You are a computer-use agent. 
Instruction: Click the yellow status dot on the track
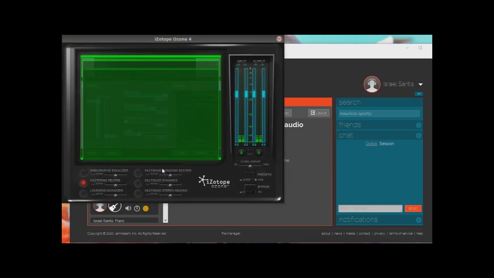click(x=145, y=208)
